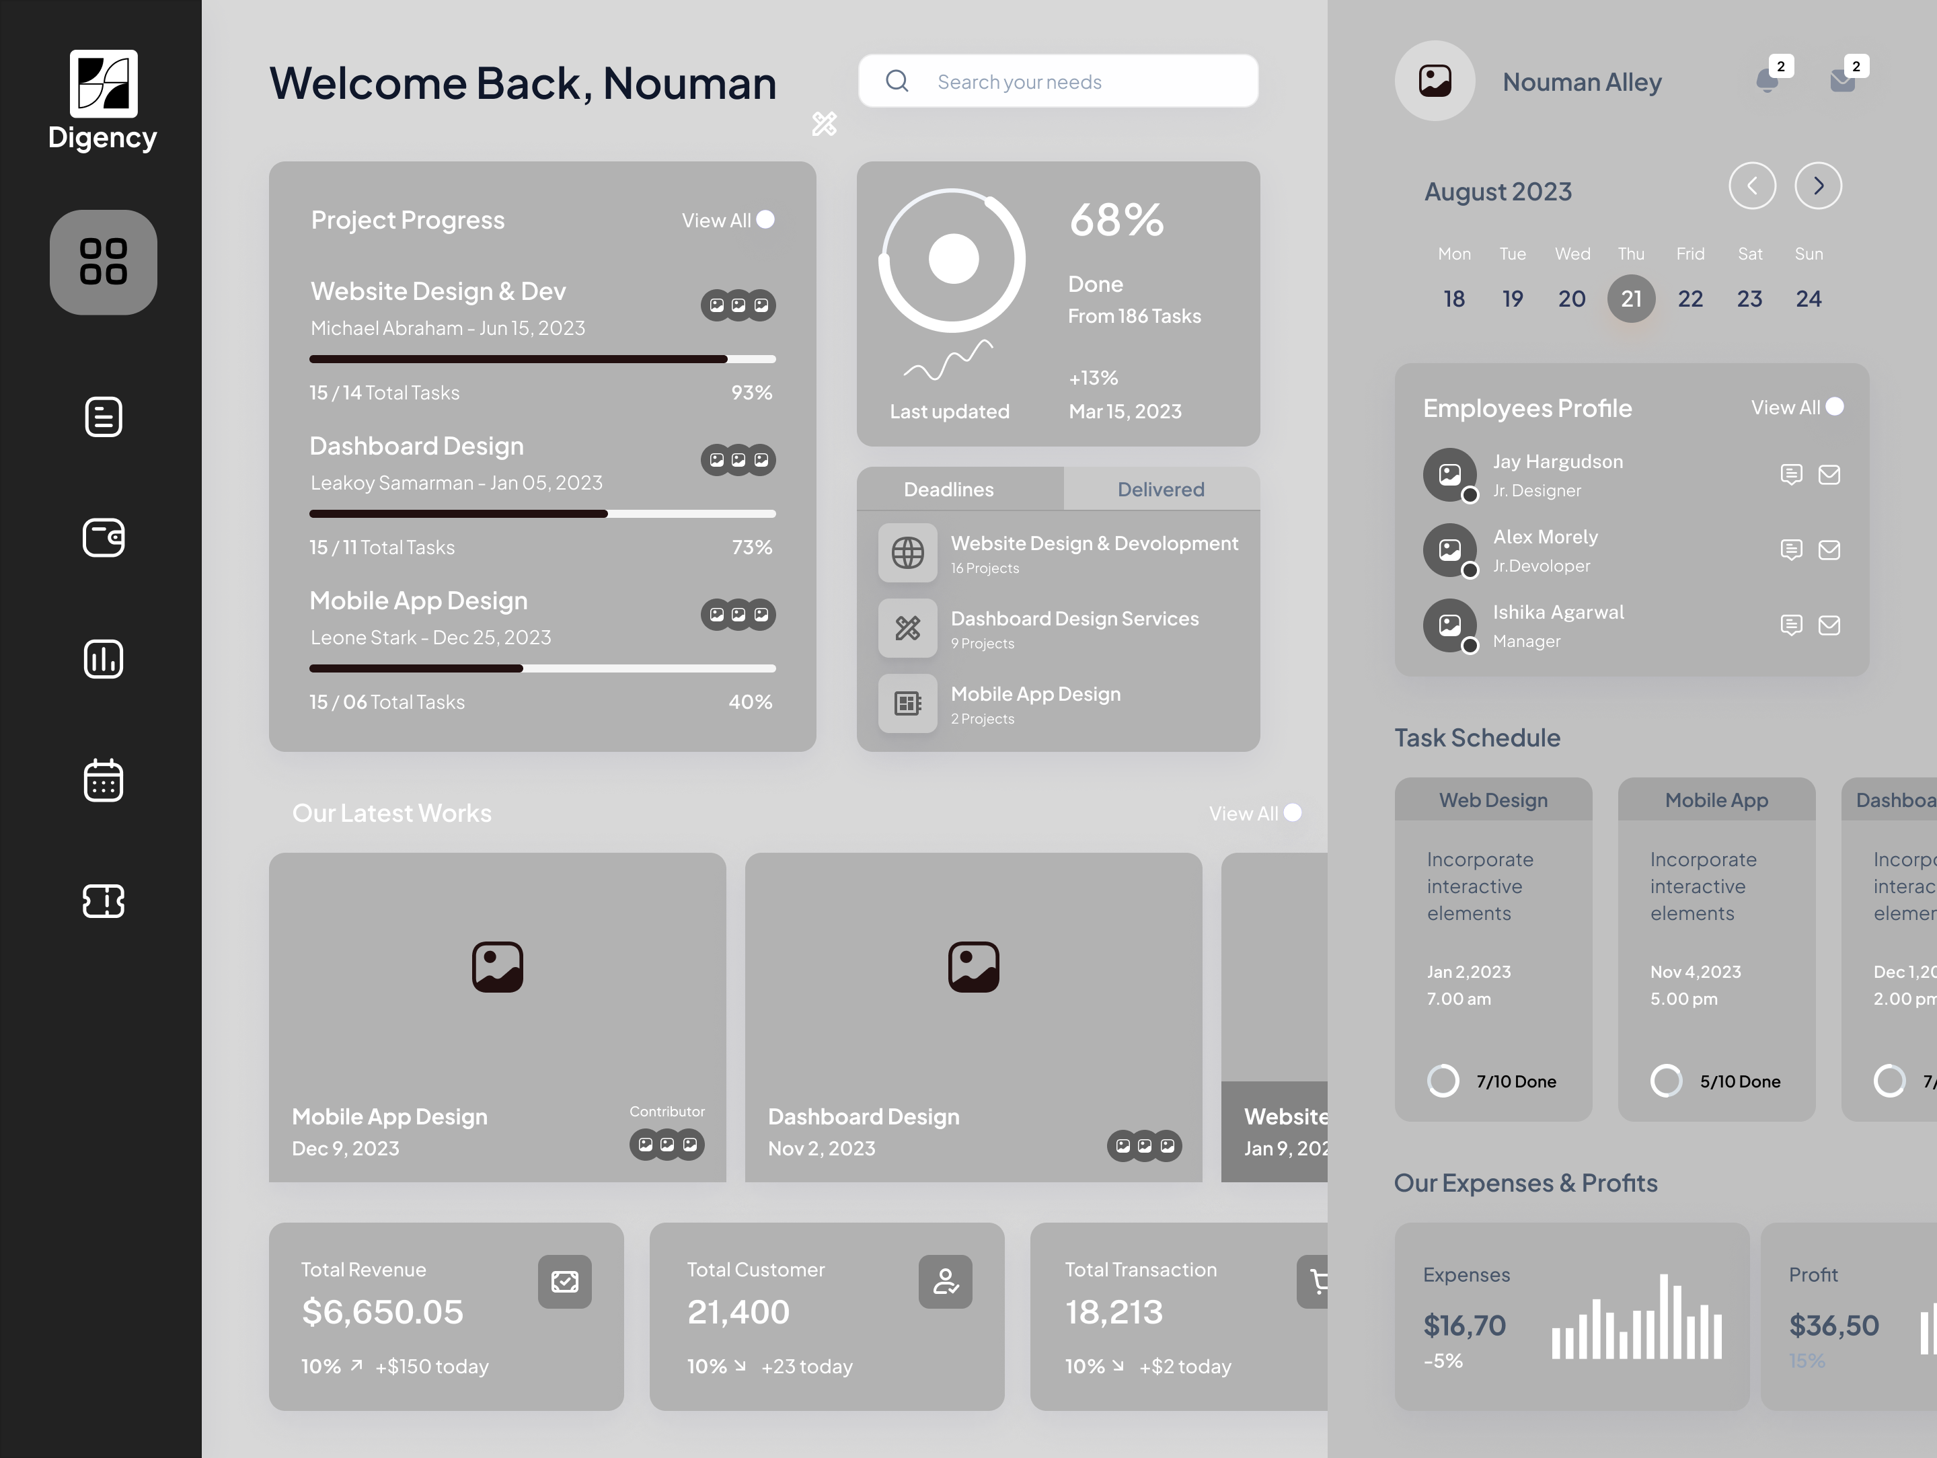
Task: Open the dashboard grid icon in sidebar
Action: coord(102,263)
